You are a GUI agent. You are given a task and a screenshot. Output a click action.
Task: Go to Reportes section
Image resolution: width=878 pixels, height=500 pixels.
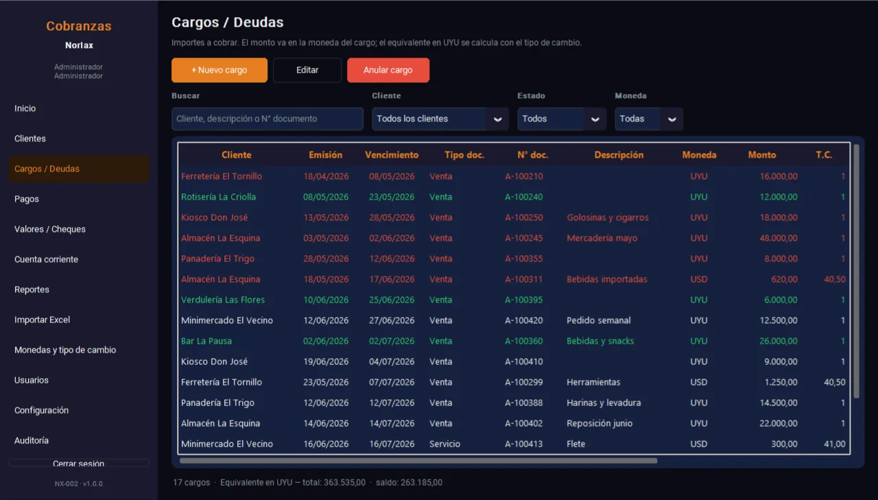click(x=79, y=289)
